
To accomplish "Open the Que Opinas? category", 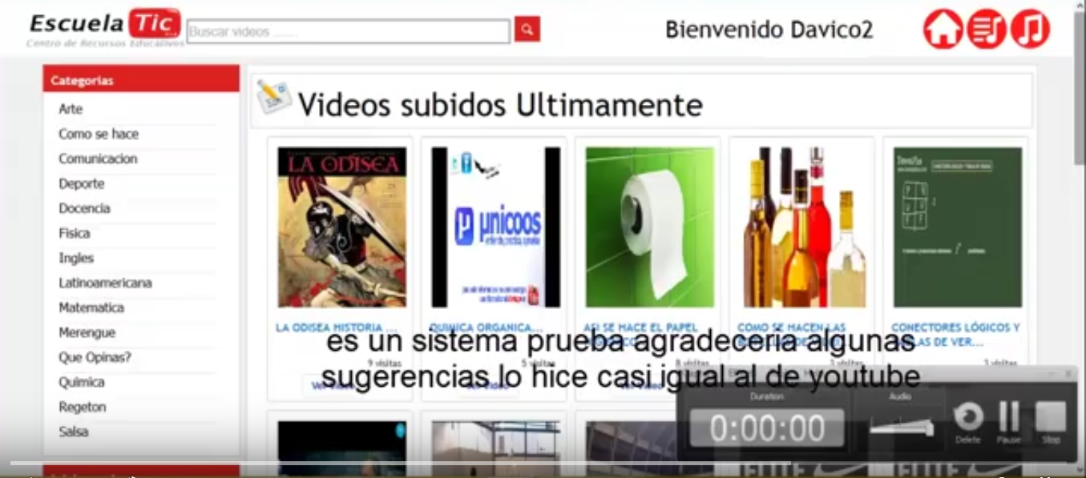I will pyautogui.click(x=95, y=357).
